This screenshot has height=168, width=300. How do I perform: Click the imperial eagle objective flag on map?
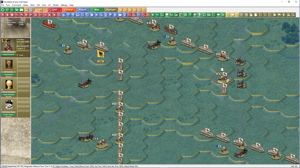click(x=101, y=54)
